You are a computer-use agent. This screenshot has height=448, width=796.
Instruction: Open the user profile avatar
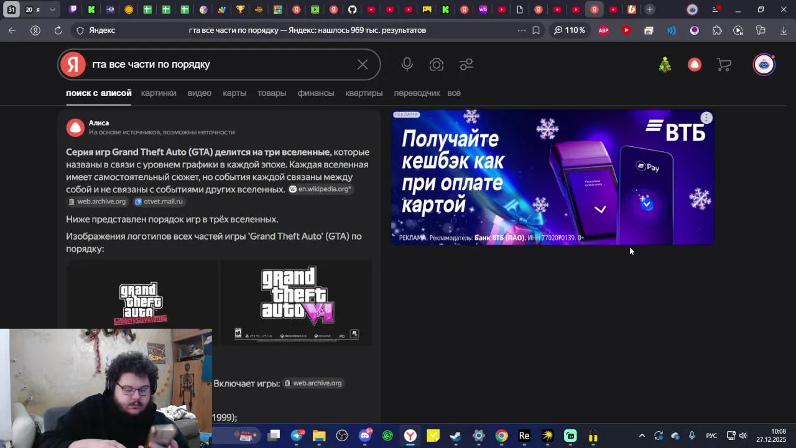(764, 65)
